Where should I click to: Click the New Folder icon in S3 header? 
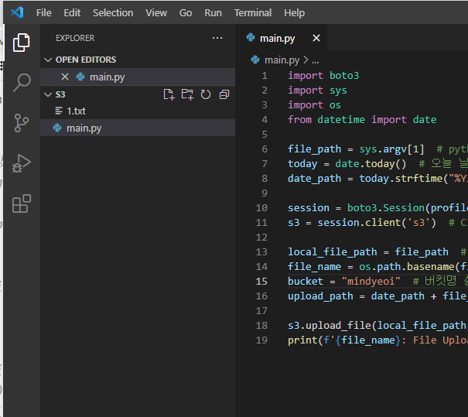point(187,94)
